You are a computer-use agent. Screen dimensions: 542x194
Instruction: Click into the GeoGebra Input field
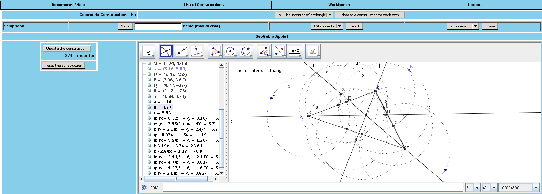pos(312,187)
